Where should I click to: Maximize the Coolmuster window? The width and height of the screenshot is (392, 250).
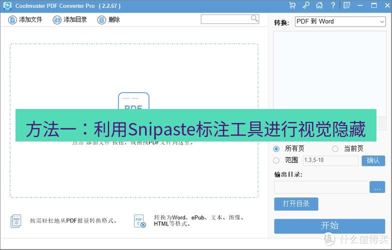click(x=374, y=5)
